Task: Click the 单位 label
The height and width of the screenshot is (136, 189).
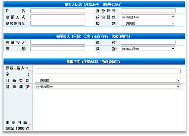Action: (106, 42)
